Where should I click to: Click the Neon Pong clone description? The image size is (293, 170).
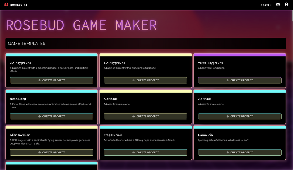[x=50, y=106]
